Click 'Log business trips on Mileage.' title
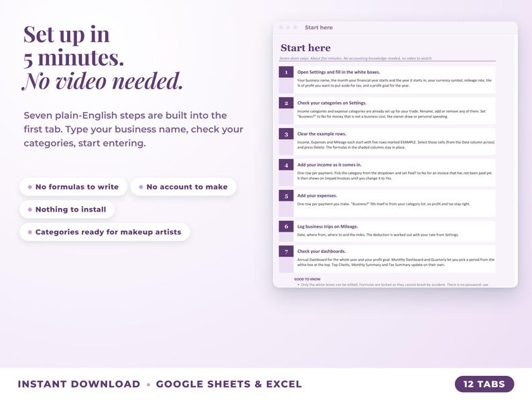Screen dimensions: 532x400 (328, 226)
